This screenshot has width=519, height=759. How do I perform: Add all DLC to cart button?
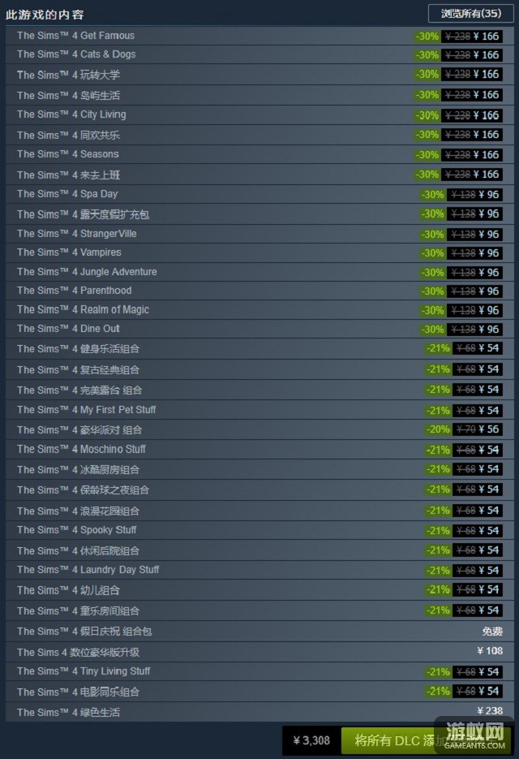427,740
